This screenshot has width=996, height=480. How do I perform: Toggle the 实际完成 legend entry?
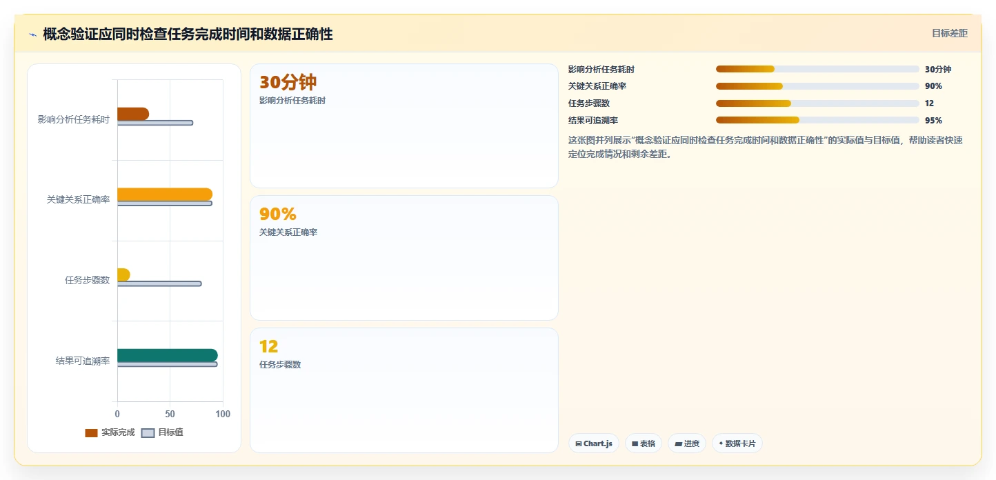110,432
